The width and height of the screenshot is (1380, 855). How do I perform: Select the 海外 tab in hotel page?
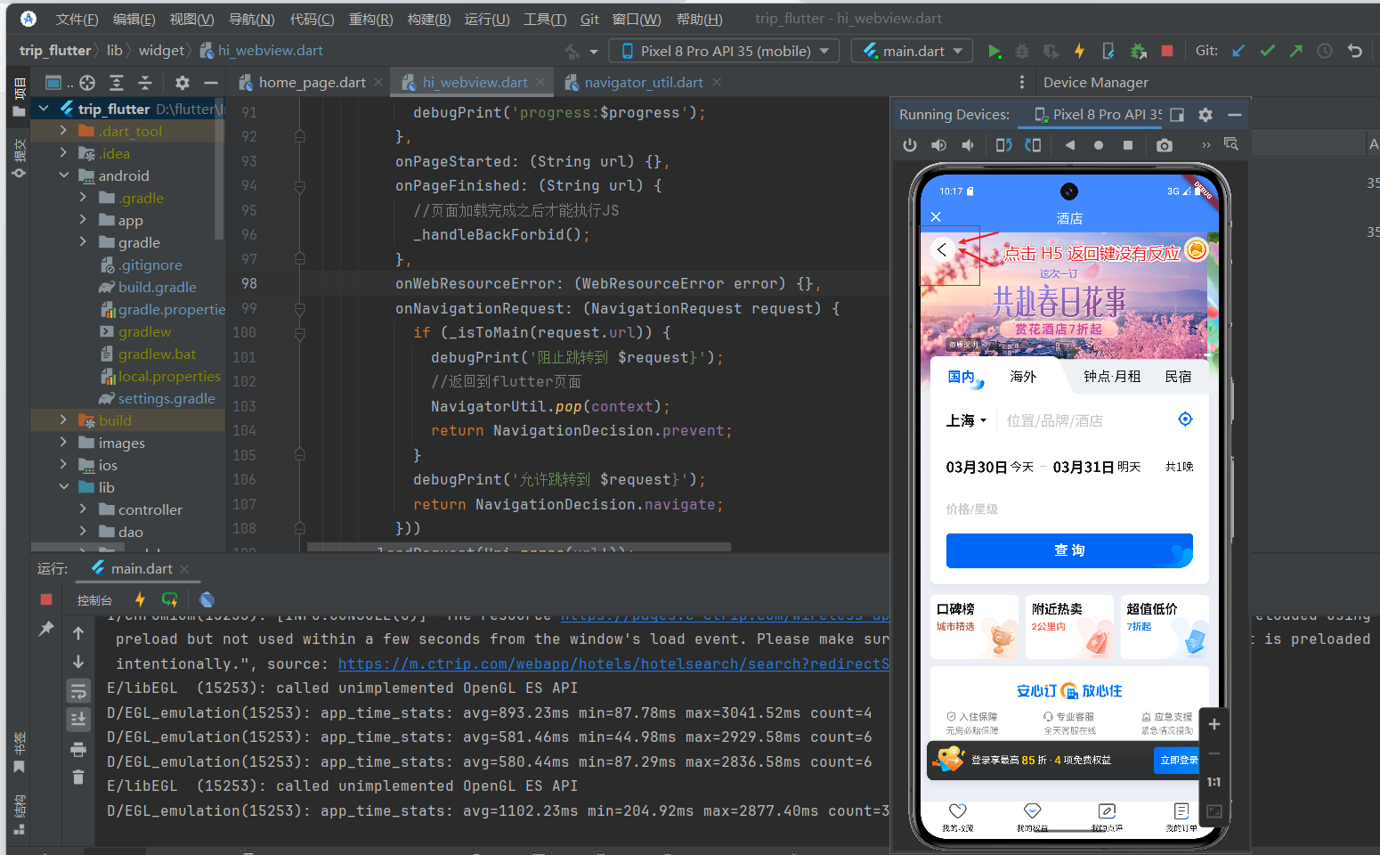[1023, 377]
